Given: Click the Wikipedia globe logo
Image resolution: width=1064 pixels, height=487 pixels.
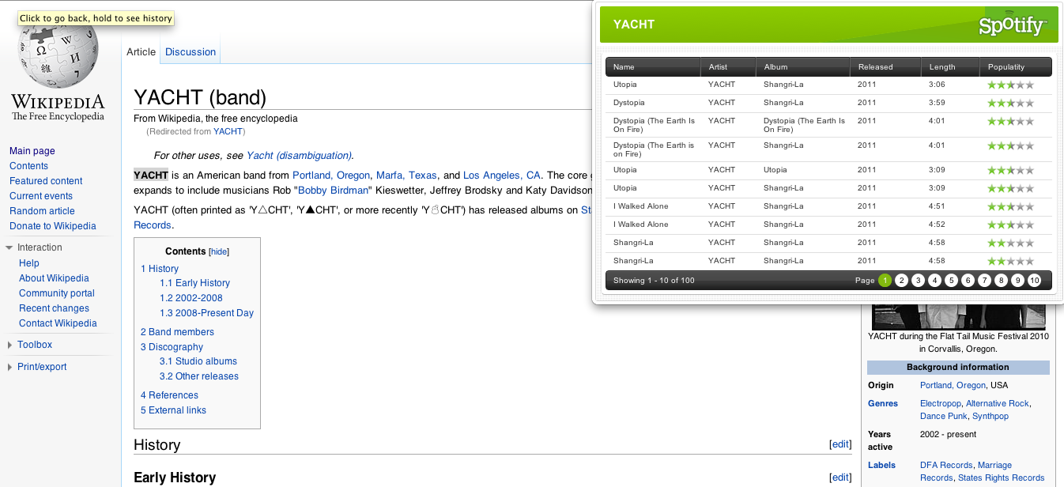Looking at the screenshot, I should [57, 51].
